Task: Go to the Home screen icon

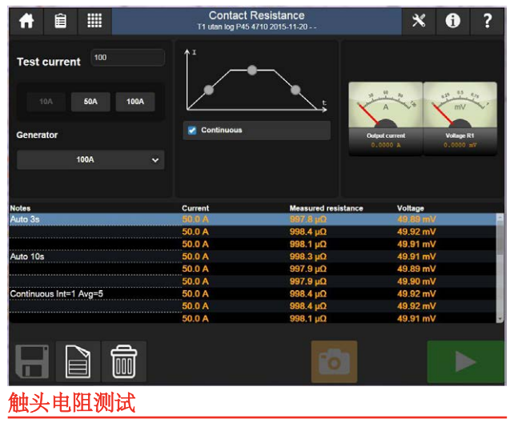Action: (26, 21)
